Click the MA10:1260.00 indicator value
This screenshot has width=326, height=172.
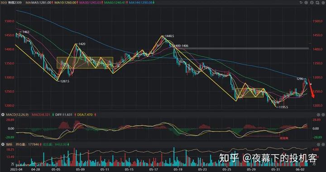click(x=65, y=3)
